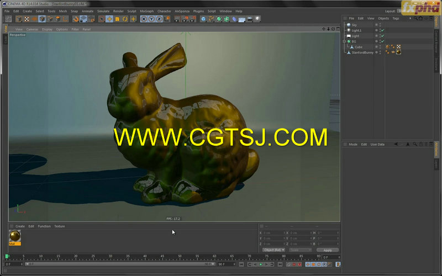This screenshot has width=442, height=276.
Task: Open the Object (Rel) dropdown
Action: coord(273,250)
